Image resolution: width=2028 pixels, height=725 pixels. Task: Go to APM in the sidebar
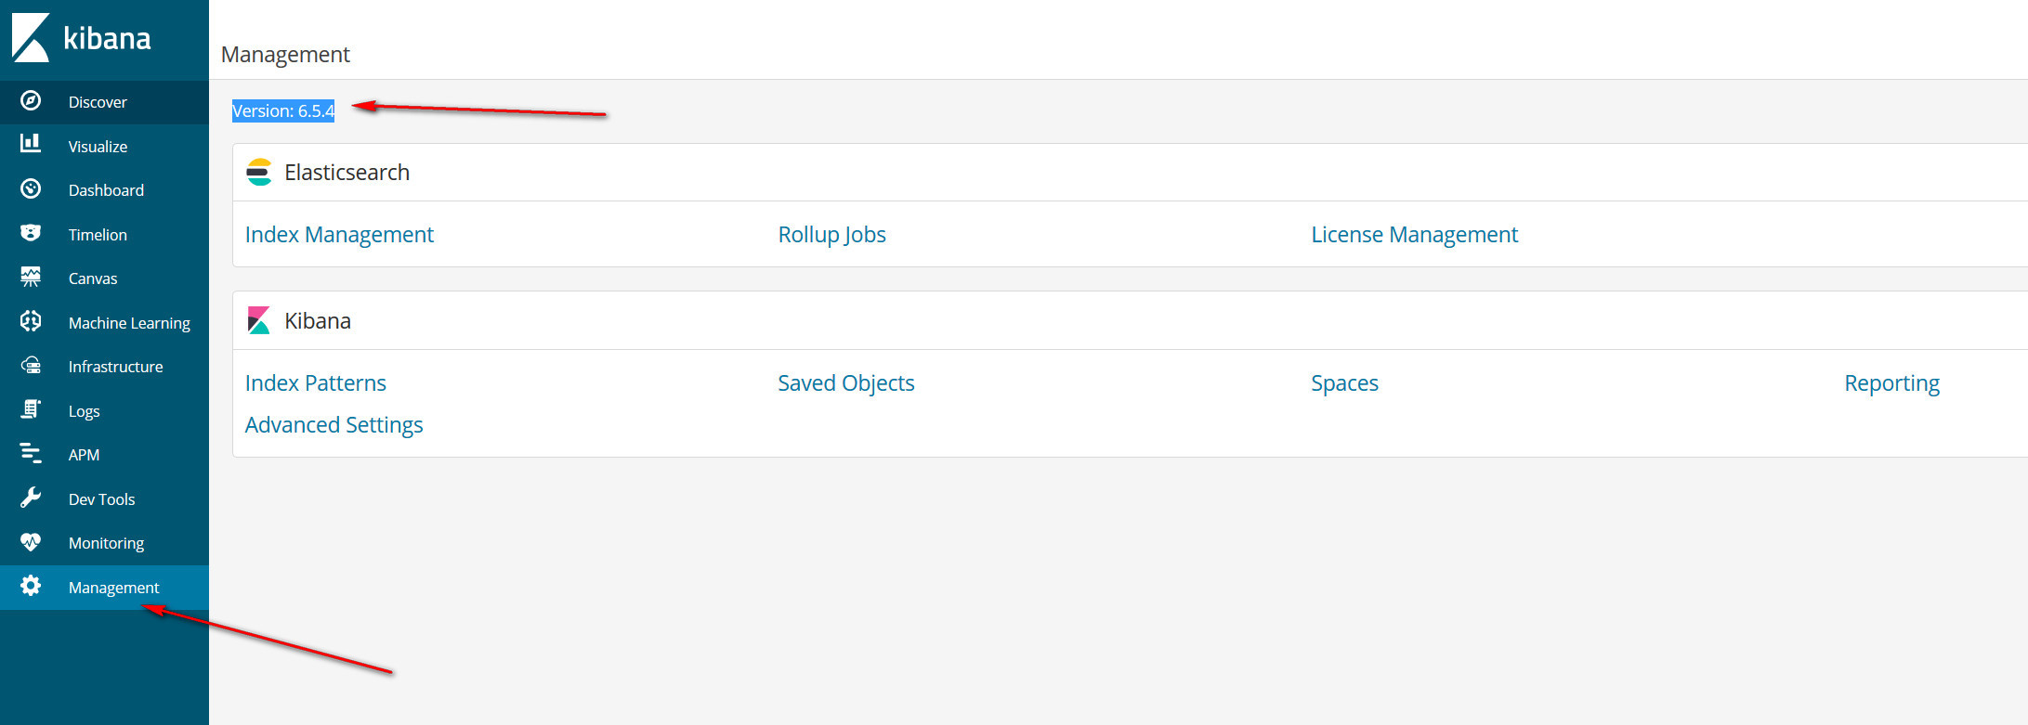(84, 455)
